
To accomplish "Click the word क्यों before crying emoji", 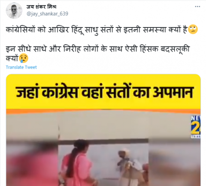I will 12,58.
